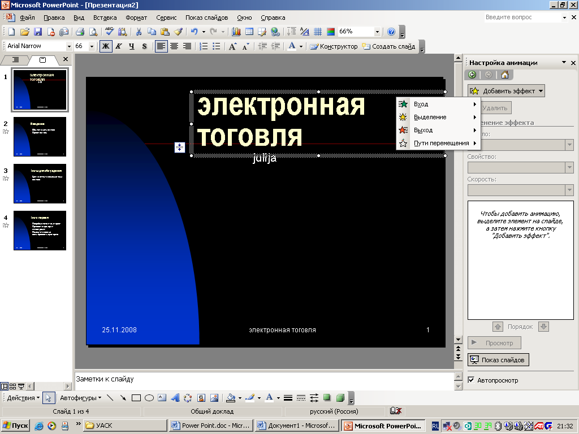Open the Показ слайдов menu
The image size is (579, 434).
(x=207, y=18)
